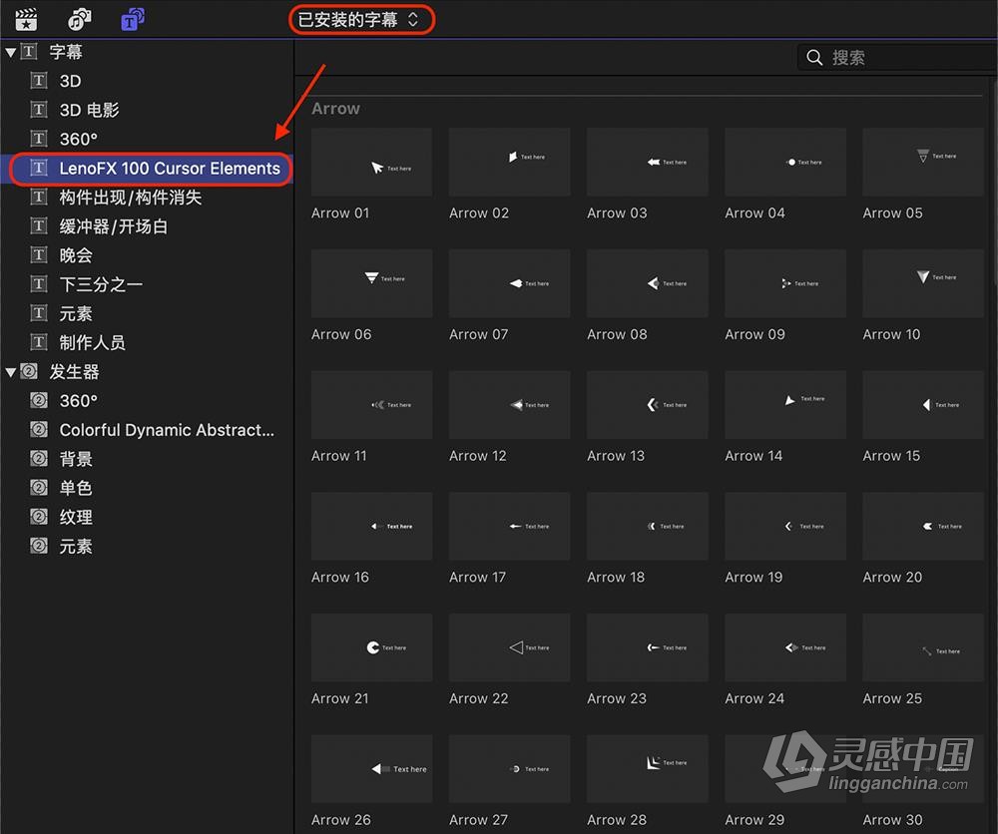Select the Arrow 01 title thumbnail
This screenshot has height=834, width=998.
[x=371, y=163]
